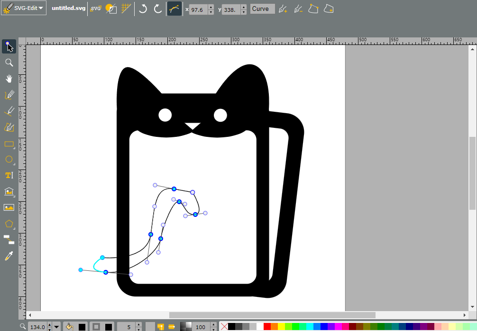Select the Polygon shape tool
477x331 pixels.
point(9,224)
